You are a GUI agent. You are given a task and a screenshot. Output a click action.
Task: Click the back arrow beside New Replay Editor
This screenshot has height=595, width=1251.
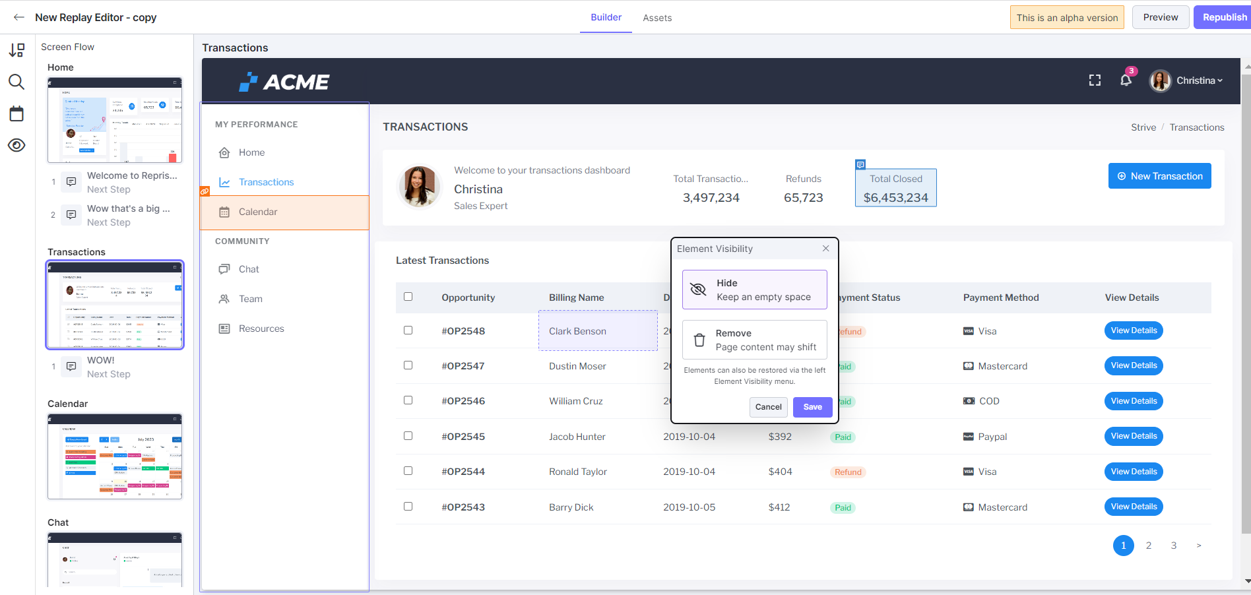19,17
